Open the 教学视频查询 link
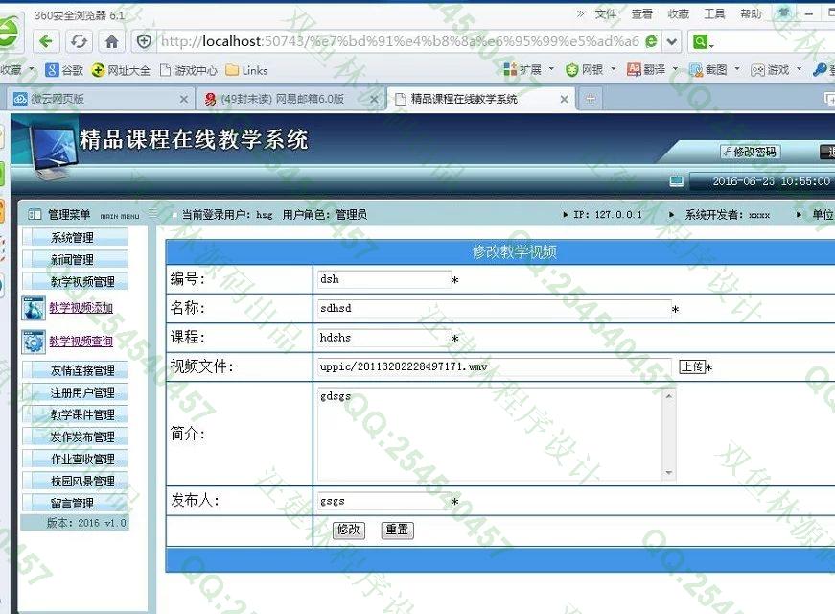Screen dimensions: 835x614 (x=81, y=342)
